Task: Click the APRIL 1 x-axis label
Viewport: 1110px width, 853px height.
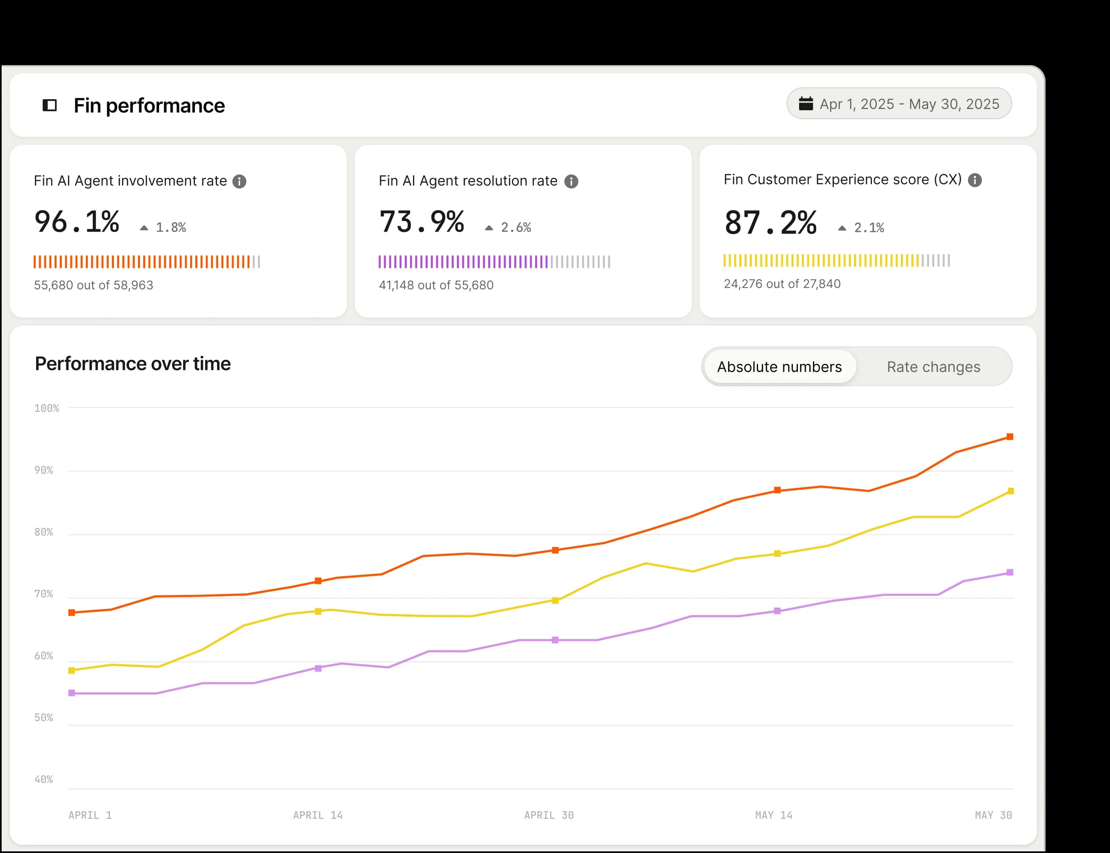Action: (x=90, y=815)
